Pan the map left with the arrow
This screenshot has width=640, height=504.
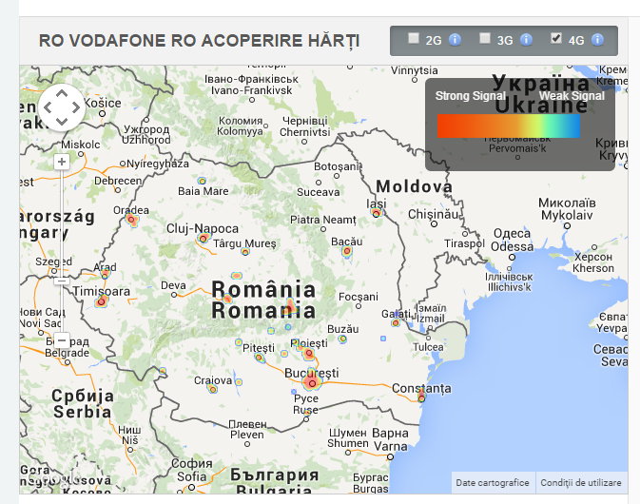(x=48, y=107)
